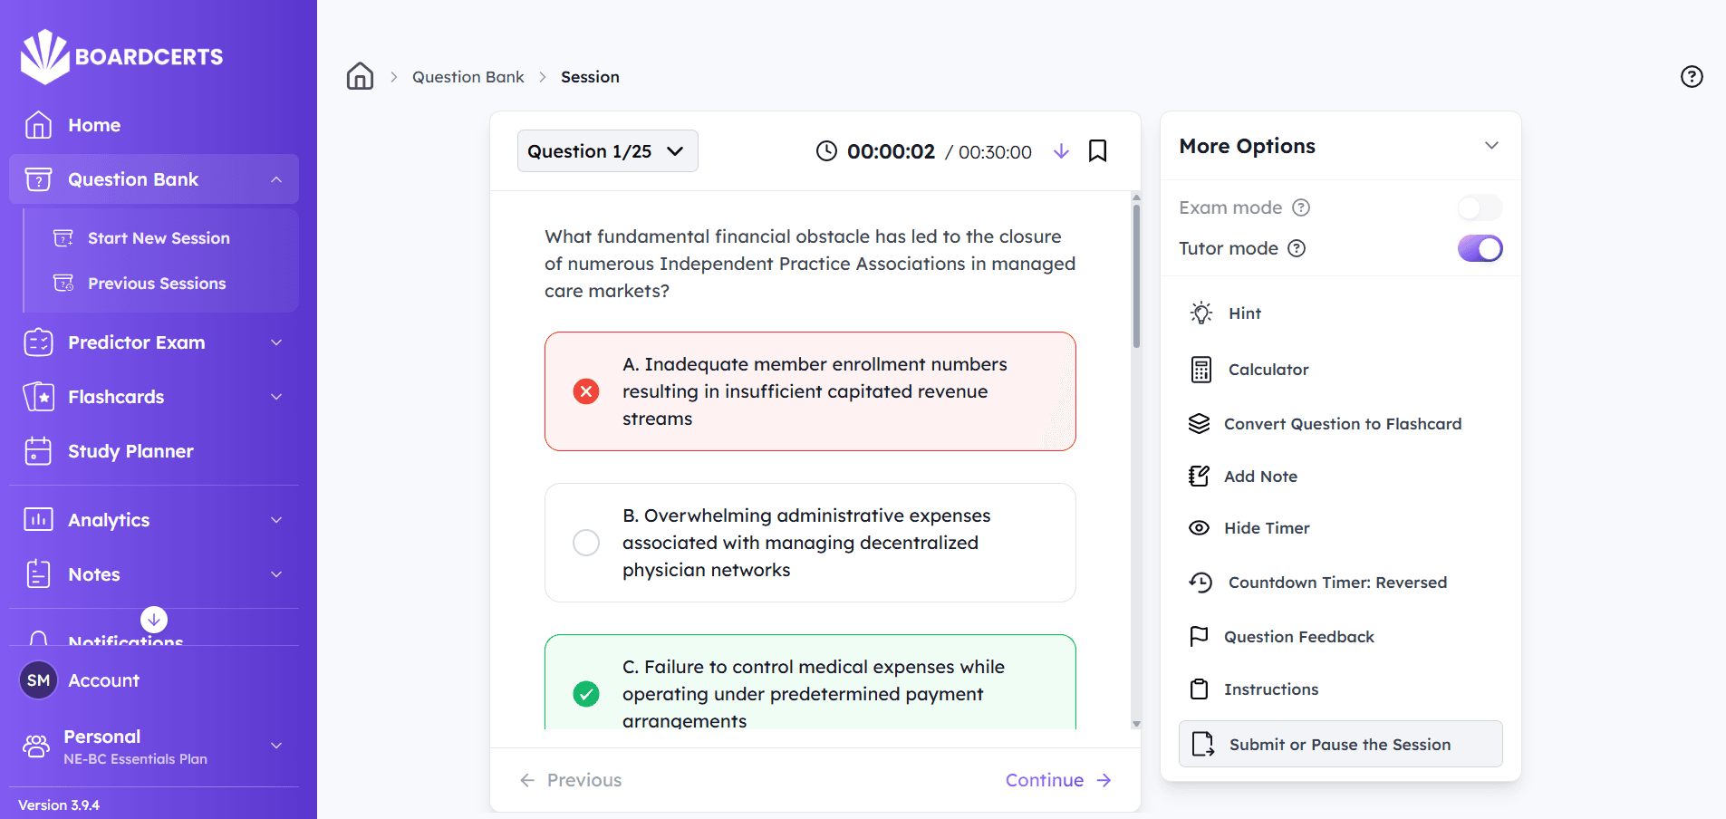
Task: Convert Question to Flashcard
Action: point(1342,424)
